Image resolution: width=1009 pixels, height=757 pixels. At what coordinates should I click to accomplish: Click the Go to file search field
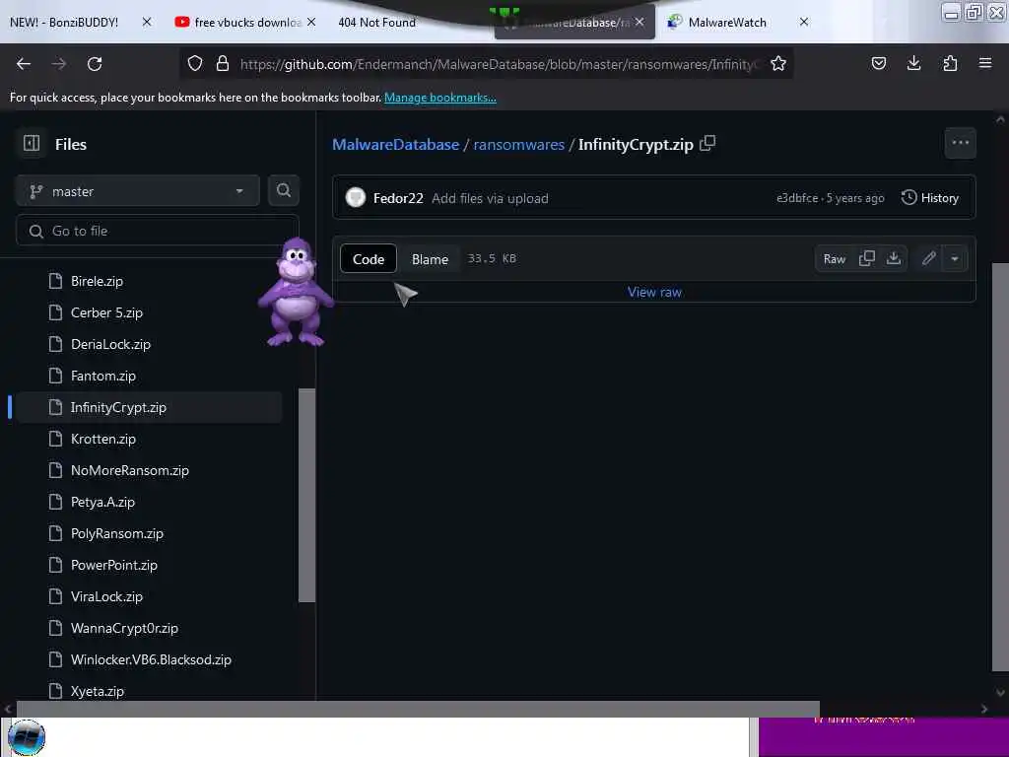(157, 231)
